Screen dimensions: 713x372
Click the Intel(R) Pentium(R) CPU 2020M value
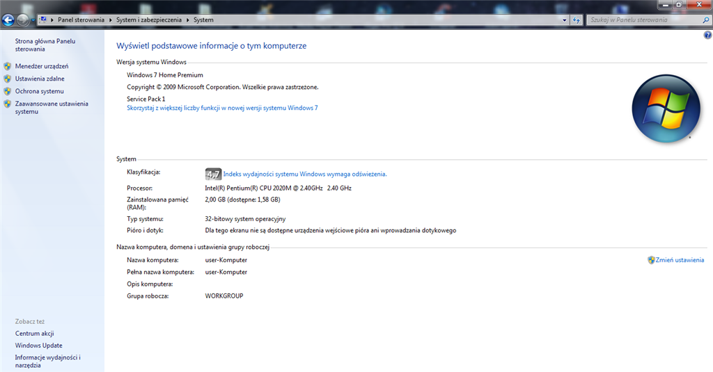278,188
